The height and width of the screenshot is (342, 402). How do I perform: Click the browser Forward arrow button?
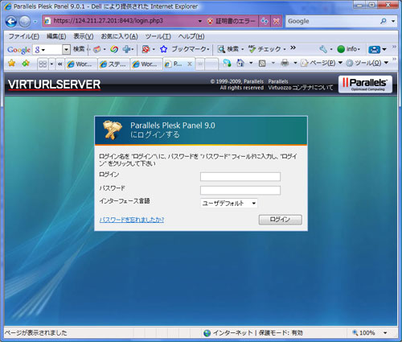tap(25, 22)
